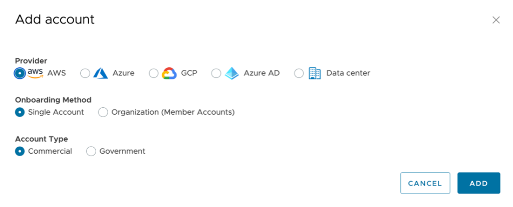Choose the Azure provider radio circle
The width and height of the screenshot is (513, 207).
(85, 73)
